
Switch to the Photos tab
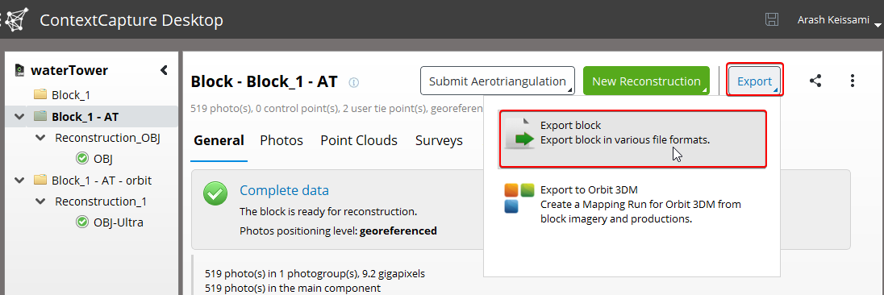pyautogui.click(x=281, y=141)
